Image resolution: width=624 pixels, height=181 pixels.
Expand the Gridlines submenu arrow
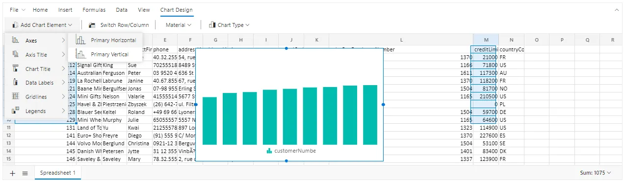coord(63,97)
